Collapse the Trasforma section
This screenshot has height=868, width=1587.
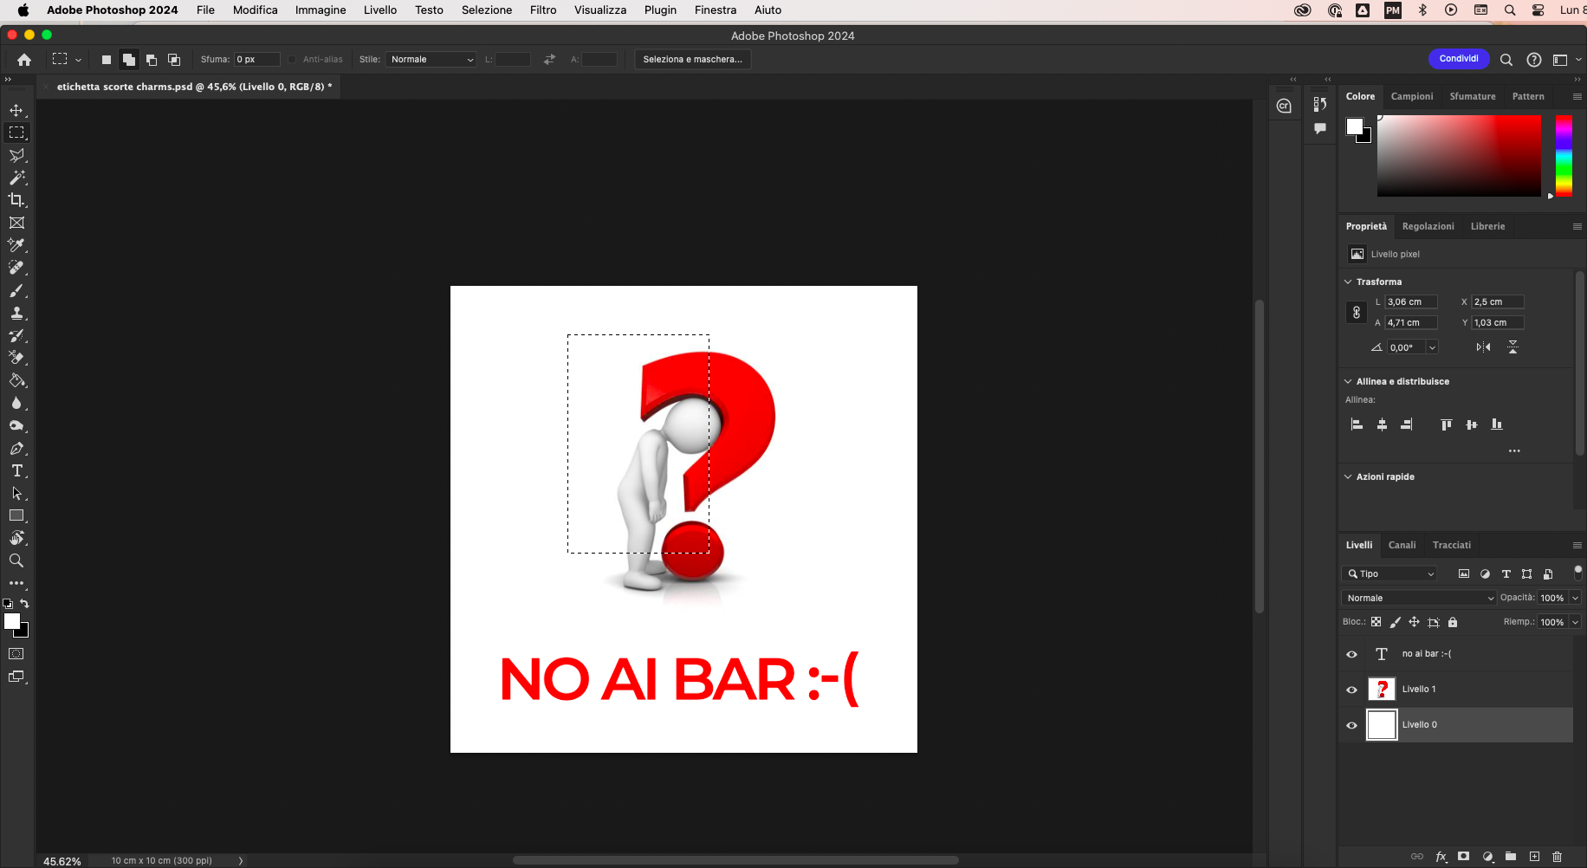click(x=1349, y=282)
